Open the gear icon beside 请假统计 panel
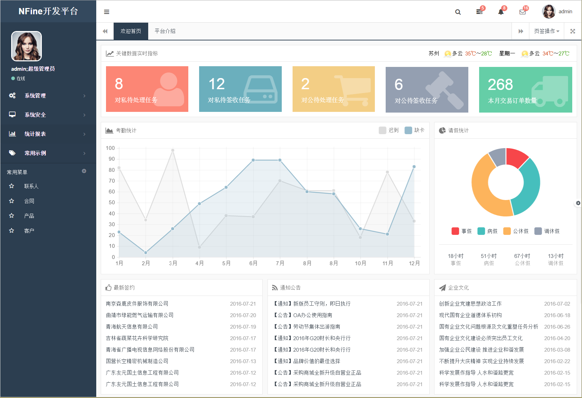 (x=578, y=203)
